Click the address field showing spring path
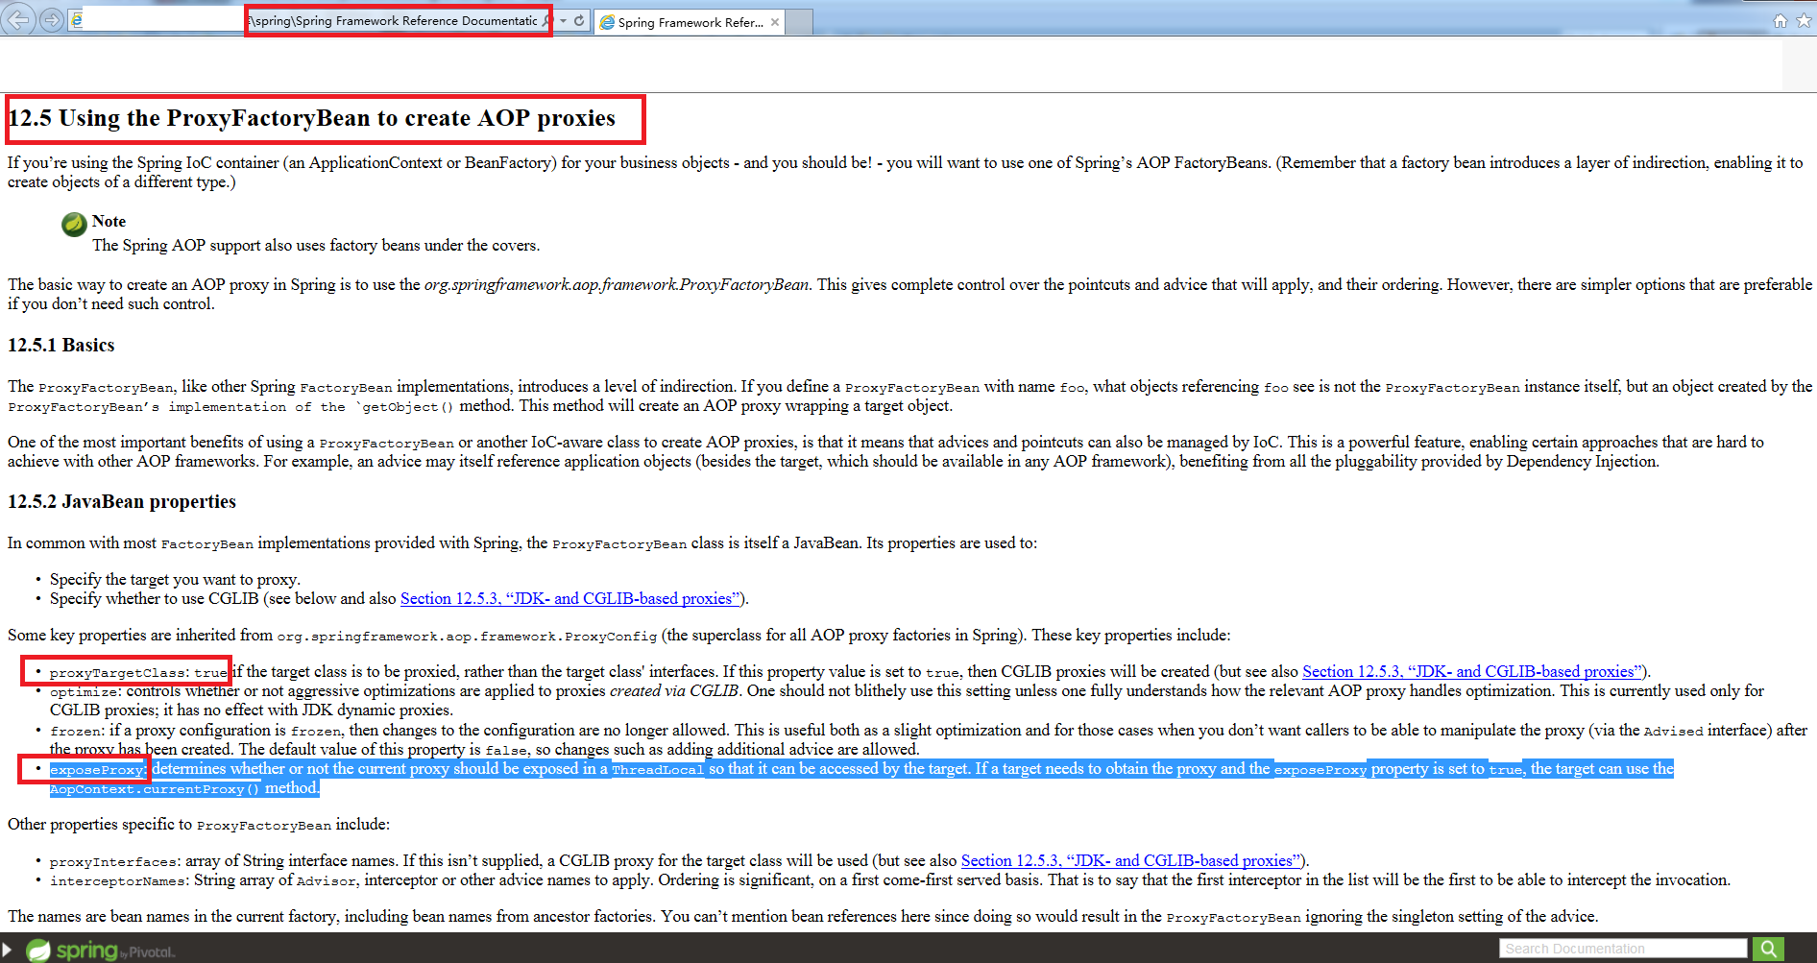The height and width of the screenshot is (963, 1817). pos(394,20)
